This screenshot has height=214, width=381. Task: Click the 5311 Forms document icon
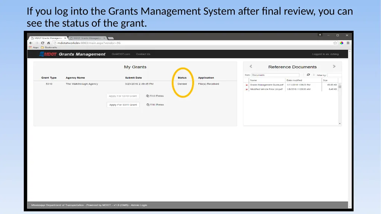[148, 105]
